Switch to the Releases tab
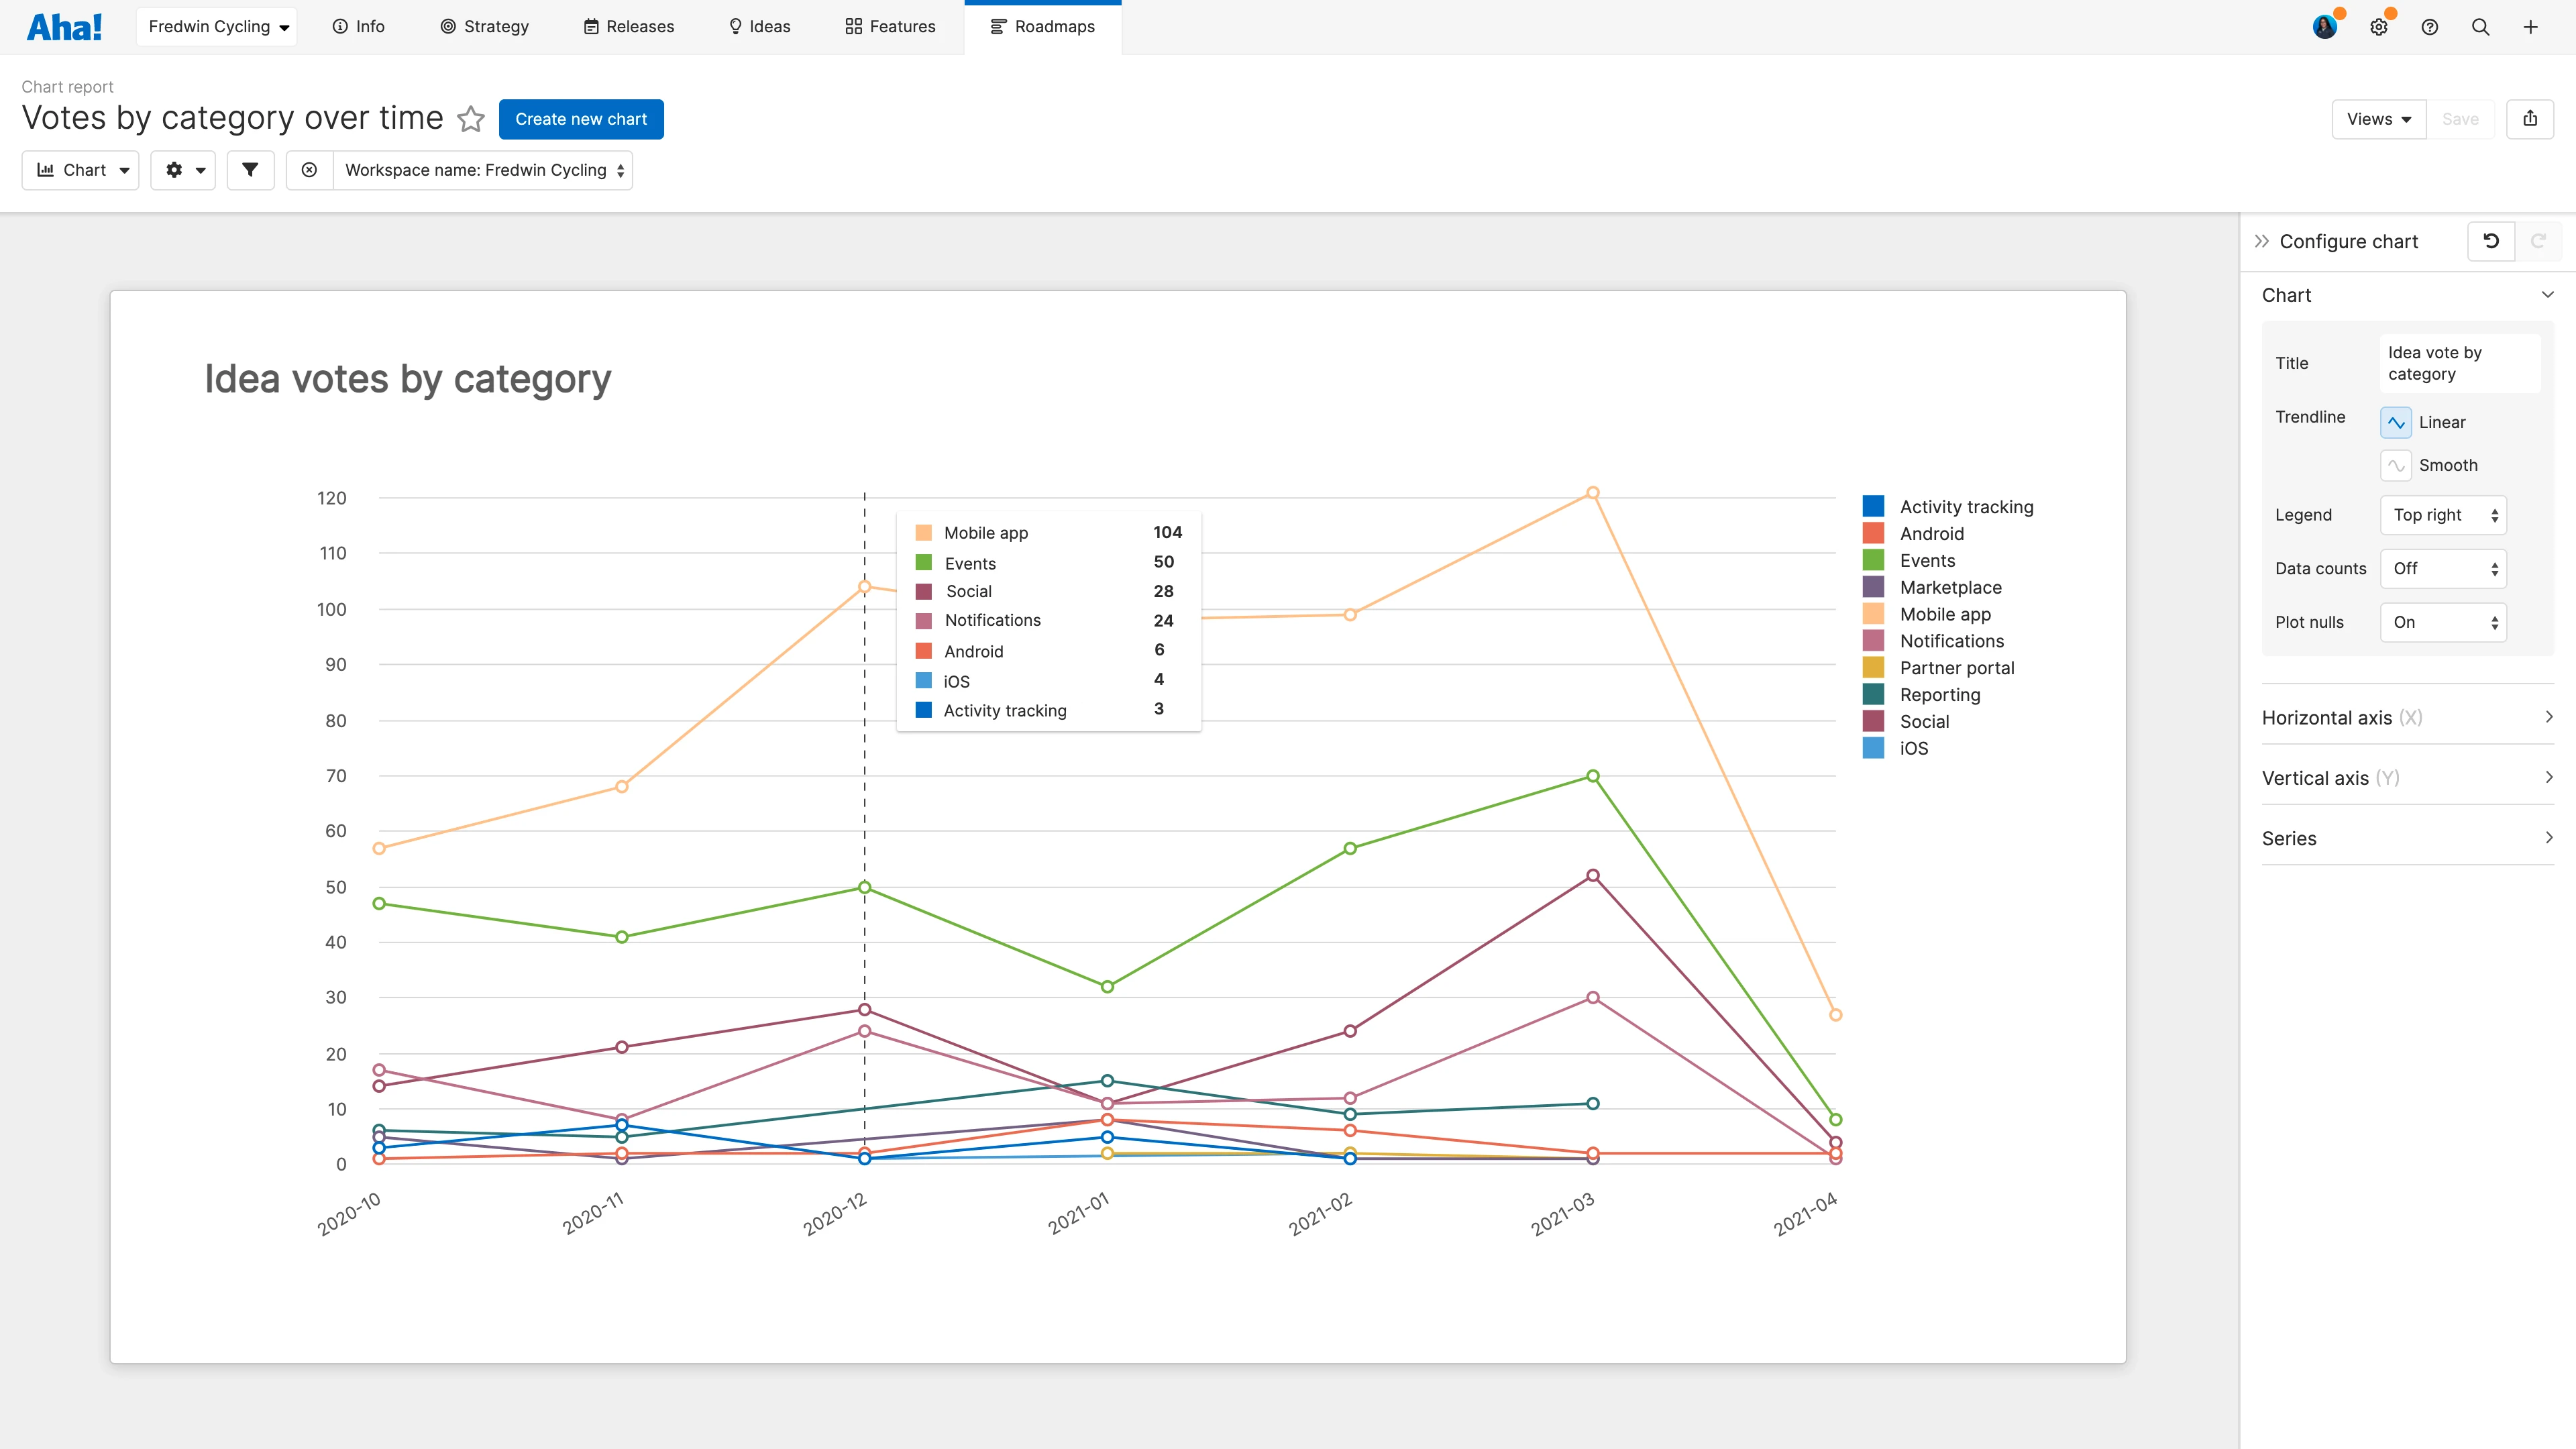2576x1449 pixels. point(629,27)
